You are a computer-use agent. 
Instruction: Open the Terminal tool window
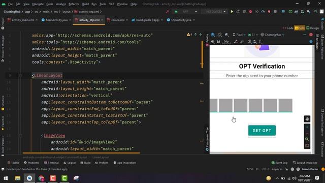[x=51, y=163]
